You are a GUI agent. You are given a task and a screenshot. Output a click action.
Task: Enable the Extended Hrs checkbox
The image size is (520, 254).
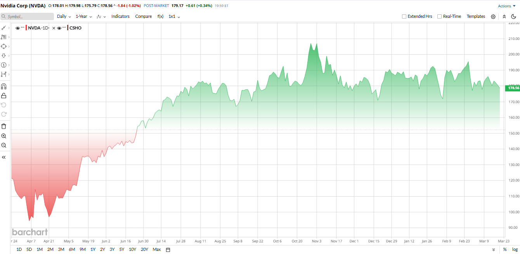(x=404, y=16)
